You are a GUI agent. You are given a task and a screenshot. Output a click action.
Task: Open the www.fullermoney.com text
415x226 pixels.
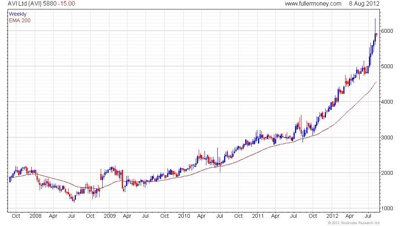pyautogui.click(x=313, y=4)
